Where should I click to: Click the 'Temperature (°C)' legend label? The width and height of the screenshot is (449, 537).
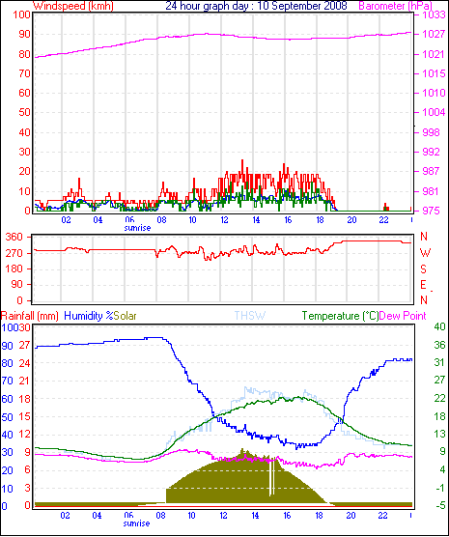click(341, 316)
